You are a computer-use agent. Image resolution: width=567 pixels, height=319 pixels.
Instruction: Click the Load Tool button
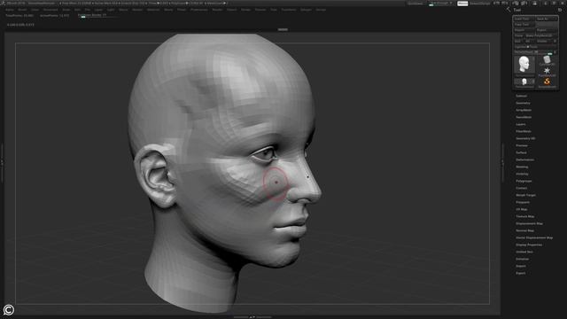tap(524, 19)
